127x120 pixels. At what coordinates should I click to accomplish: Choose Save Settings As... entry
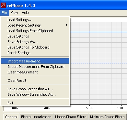pyautogui.click(x=35, y=42)
